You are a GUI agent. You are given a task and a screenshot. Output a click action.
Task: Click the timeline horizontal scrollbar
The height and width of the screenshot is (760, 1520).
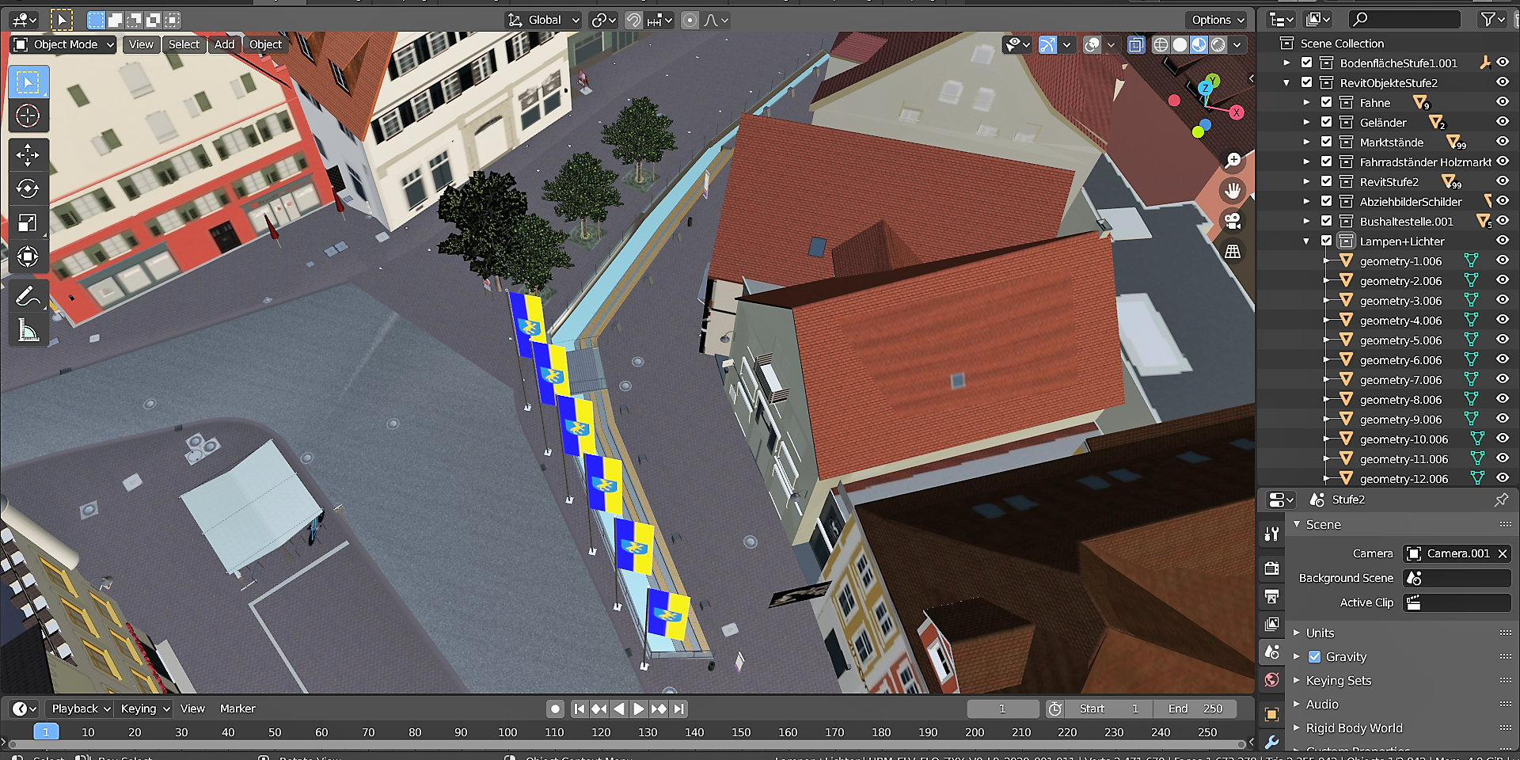(625, 744)
